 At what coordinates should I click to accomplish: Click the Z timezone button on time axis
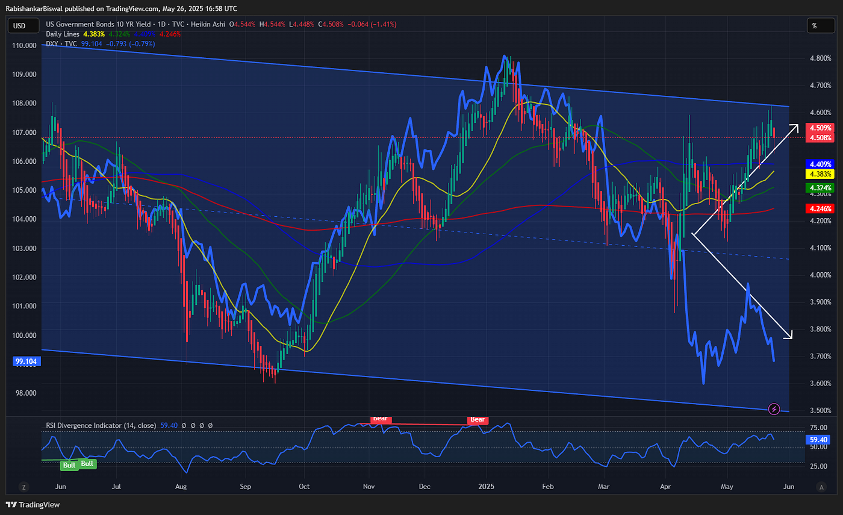[x=24, y=486]
